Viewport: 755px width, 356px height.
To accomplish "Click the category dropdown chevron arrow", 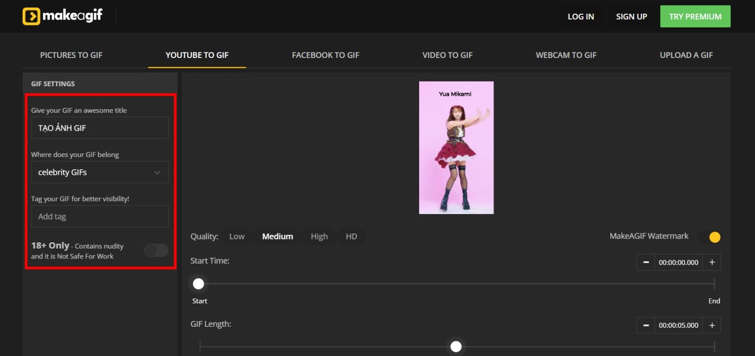I will [x=157, y=173].
